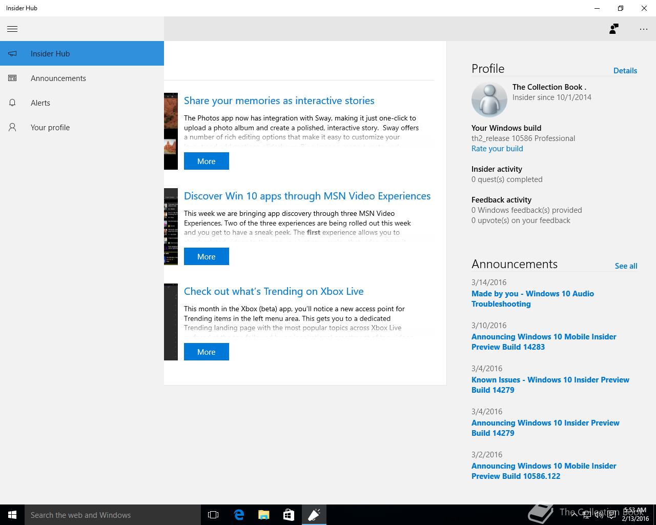Collapse the hamburger navigation menu
Screen dimensions: 656x525
pyautogui.click(x=12, y=29)
